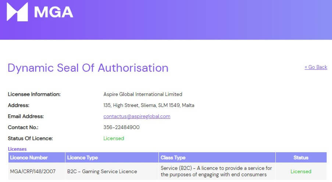Click the Status column header
The height and width of the screenshot is (182, 332).
[301, 157]
